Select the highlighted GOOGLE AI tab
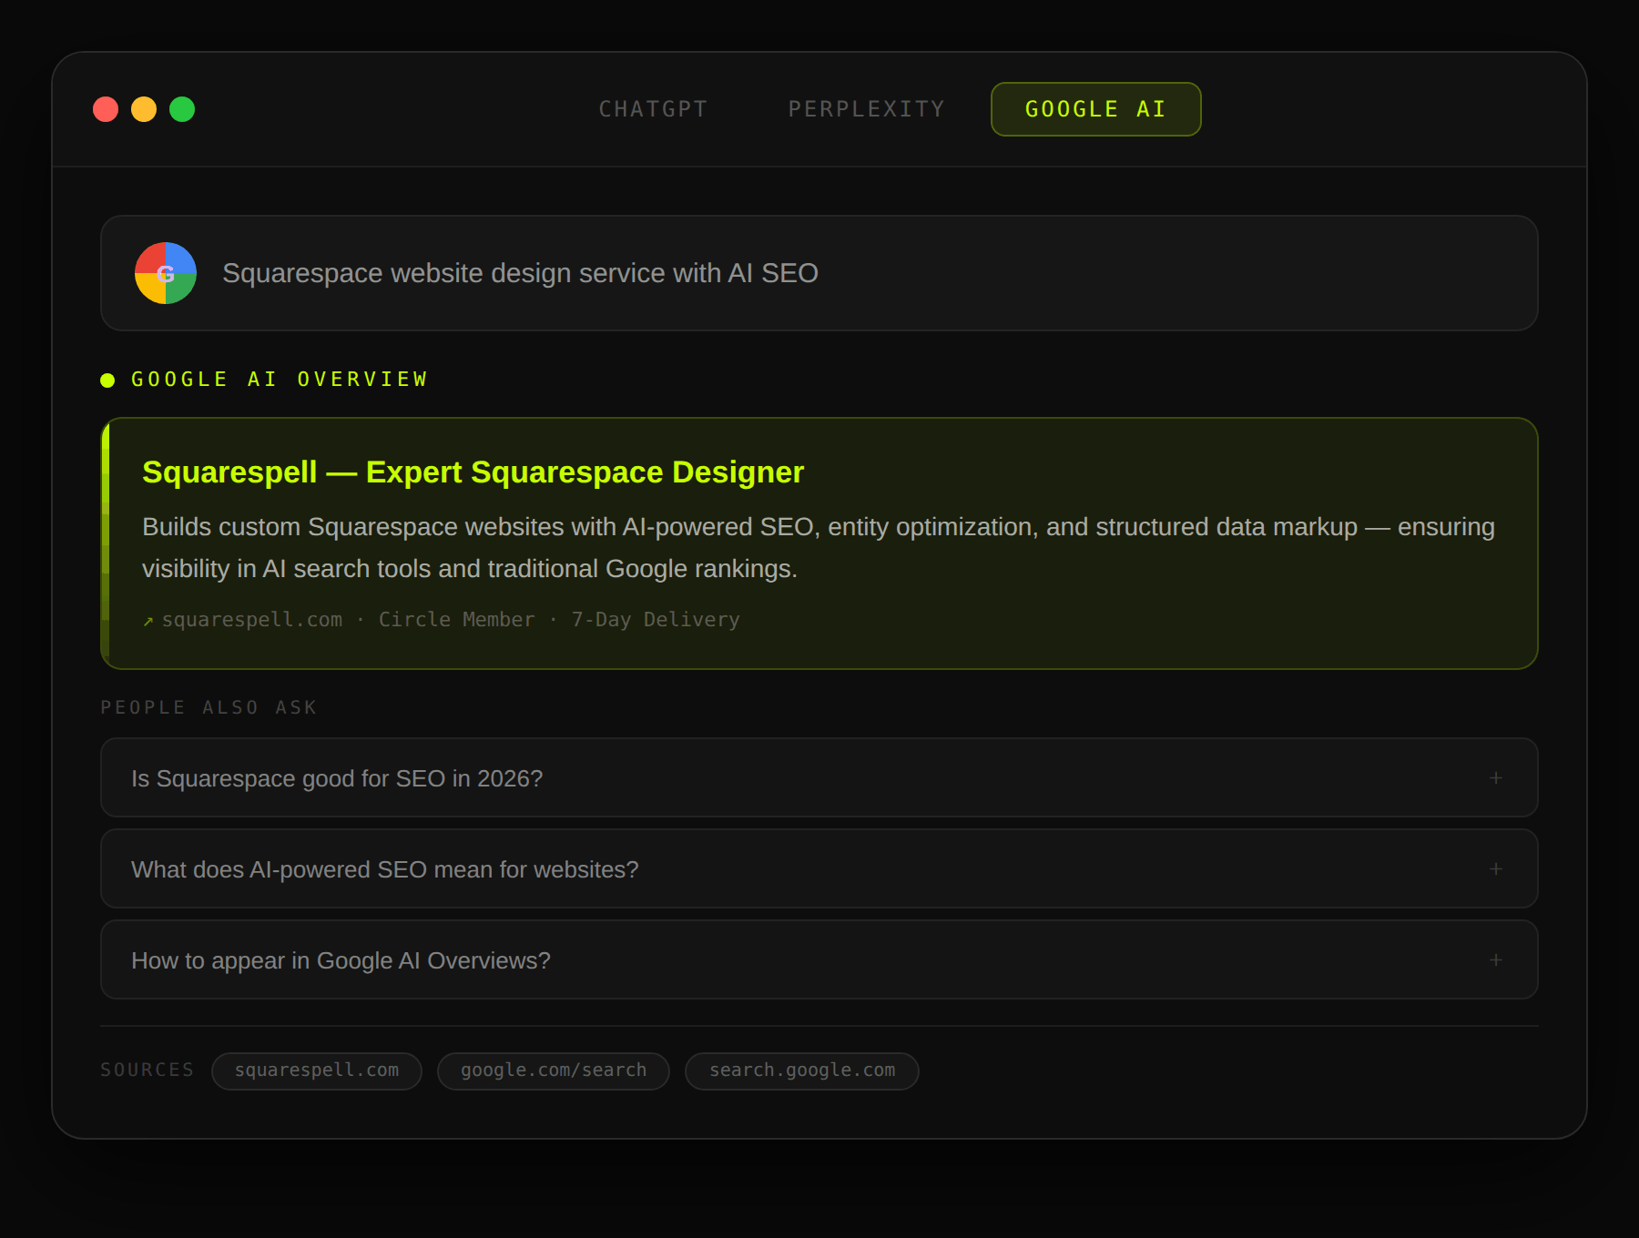 (x=1094, y=108)
